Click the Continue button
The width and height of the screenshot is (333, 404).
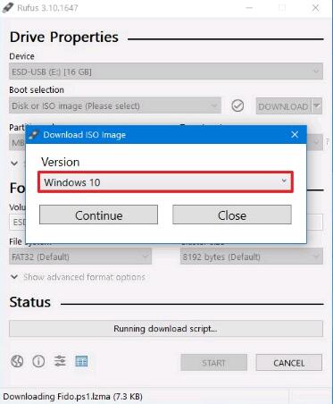click(98, 215)
